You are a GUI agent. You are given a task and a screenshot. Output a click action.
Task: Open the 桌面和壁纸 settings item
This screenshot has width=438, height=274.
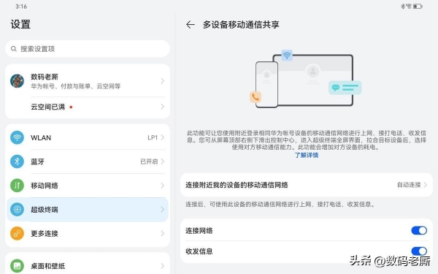tap(88, 265)
